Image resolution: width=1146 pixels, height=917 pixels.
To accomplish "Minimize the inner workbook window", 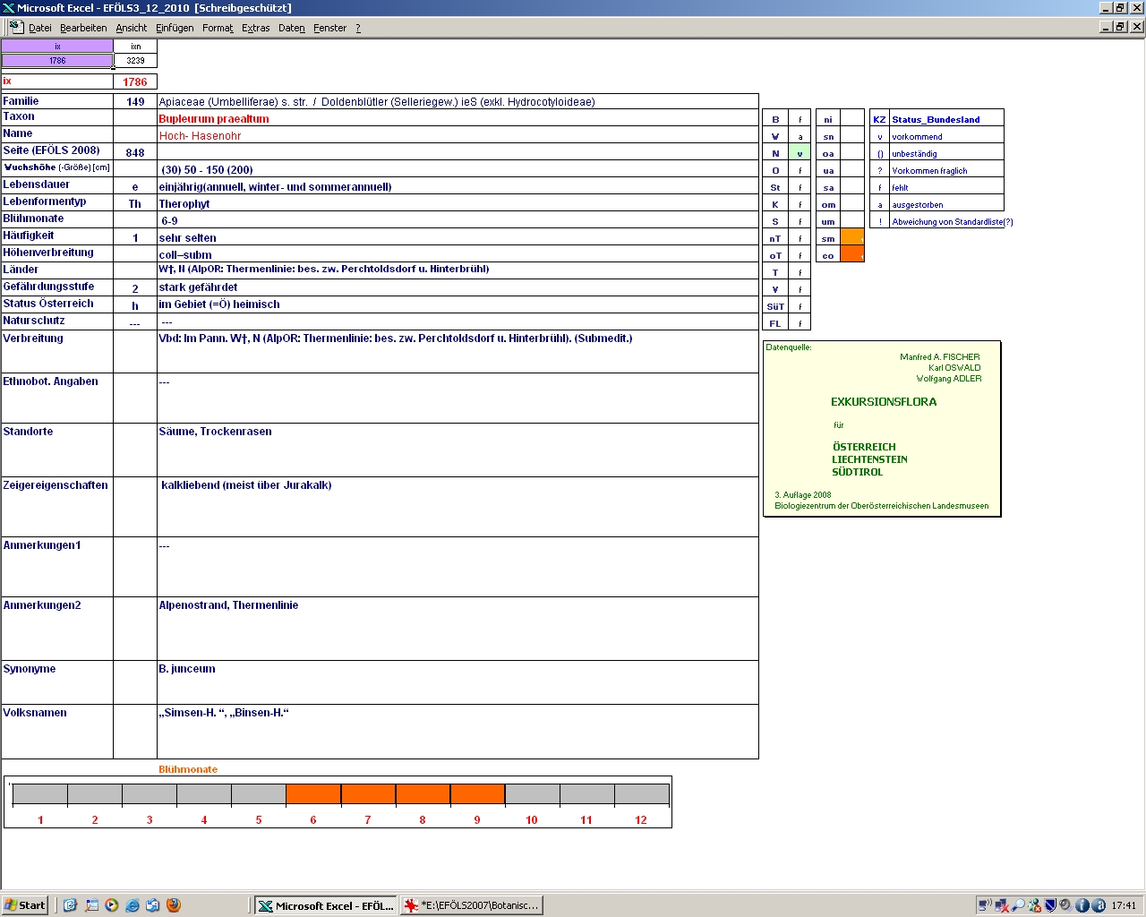I will (x=1106, y=27).
